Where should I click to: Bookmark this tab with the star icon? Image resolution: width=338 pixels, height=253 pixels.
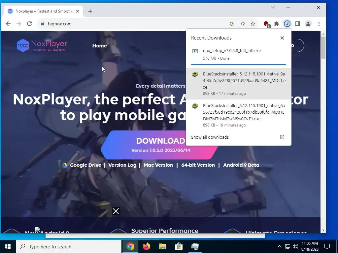[253, 24]
